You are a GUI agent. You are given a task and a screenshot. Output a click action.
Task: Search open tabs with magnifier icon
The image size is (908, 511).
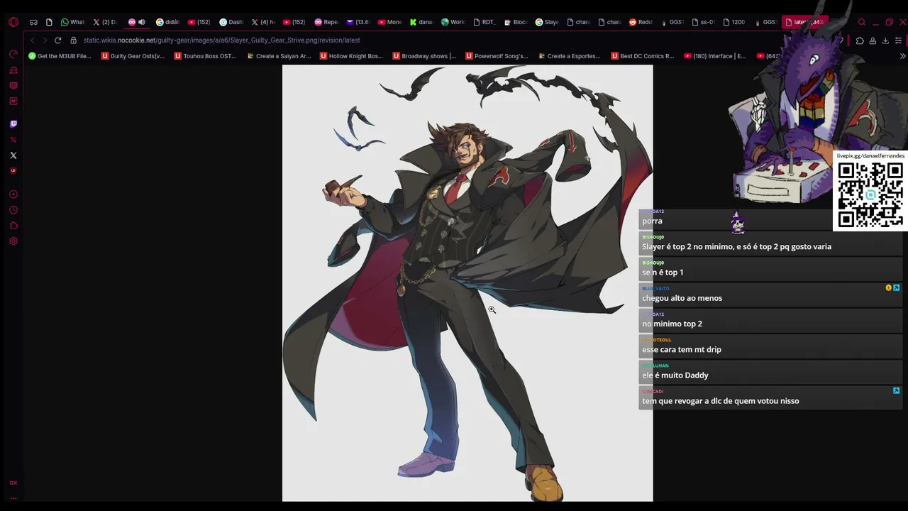862,22
